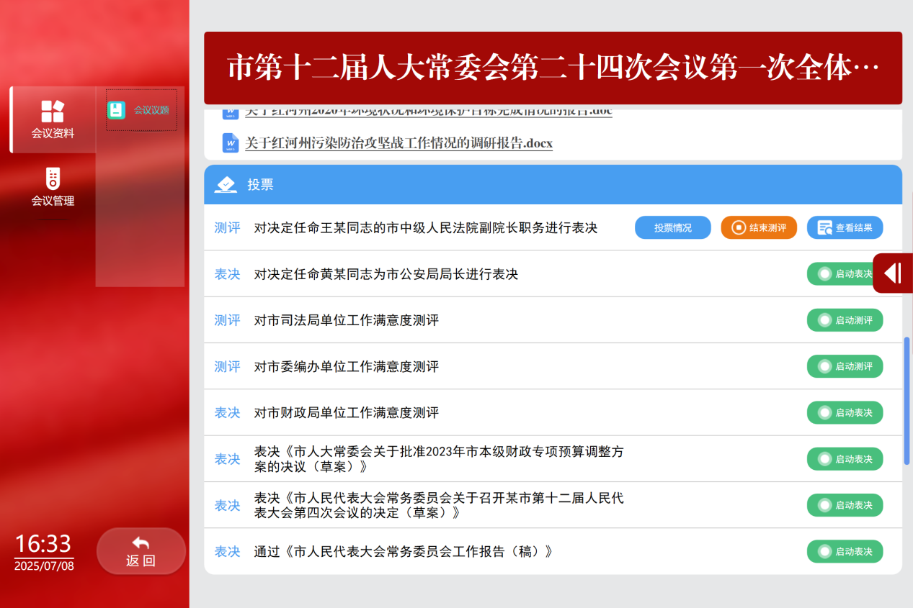
Task: Click 结束测评 to stop the running evaluation
Action: (x=759, y=228)
